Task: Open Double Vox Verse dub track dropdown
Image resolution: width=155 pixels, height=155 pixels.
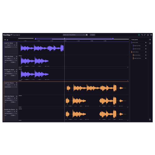Action: pyautogui.click(x=11, y=74)
